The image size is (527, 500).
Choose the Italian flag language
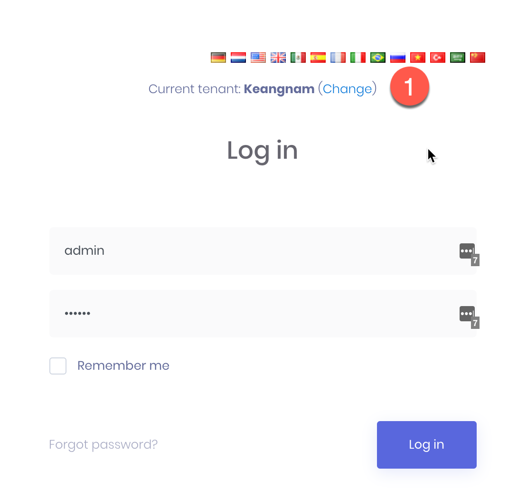click(358, 58)
